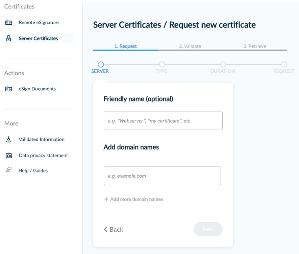This screenshot has height=254, width=299.
Task: Click the Next button
Action: coord(208,229)
